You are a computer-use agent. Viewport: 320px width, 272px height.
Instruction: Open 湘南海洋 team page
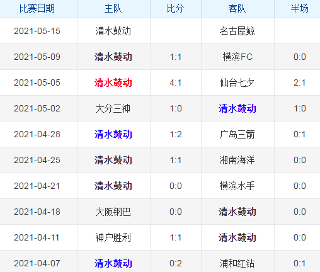(x=237, y=160)
